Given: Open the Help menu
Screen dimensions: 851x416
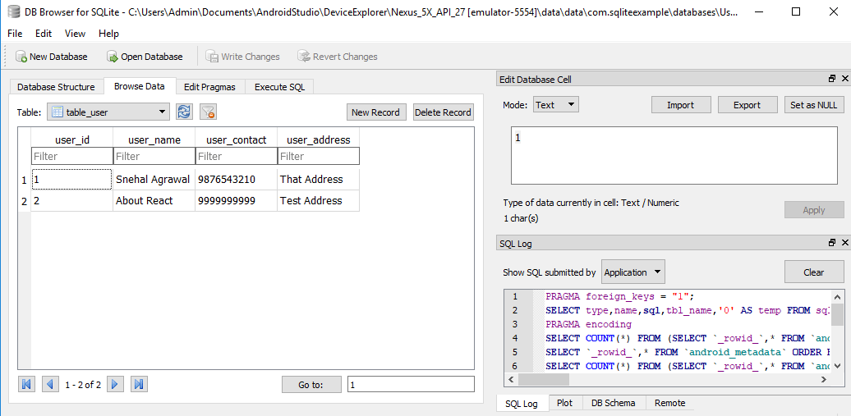Looking at the screenshot, I should pos(108,34).
